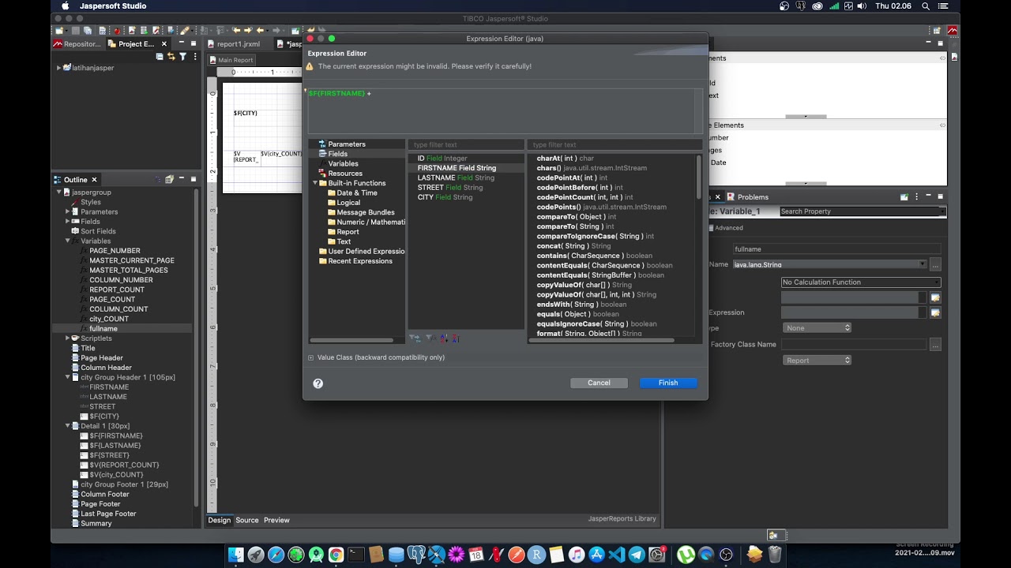The image size is (1011, 568).
Task: Expand the latihanjasper project
Action: click(x=58, y=68)
